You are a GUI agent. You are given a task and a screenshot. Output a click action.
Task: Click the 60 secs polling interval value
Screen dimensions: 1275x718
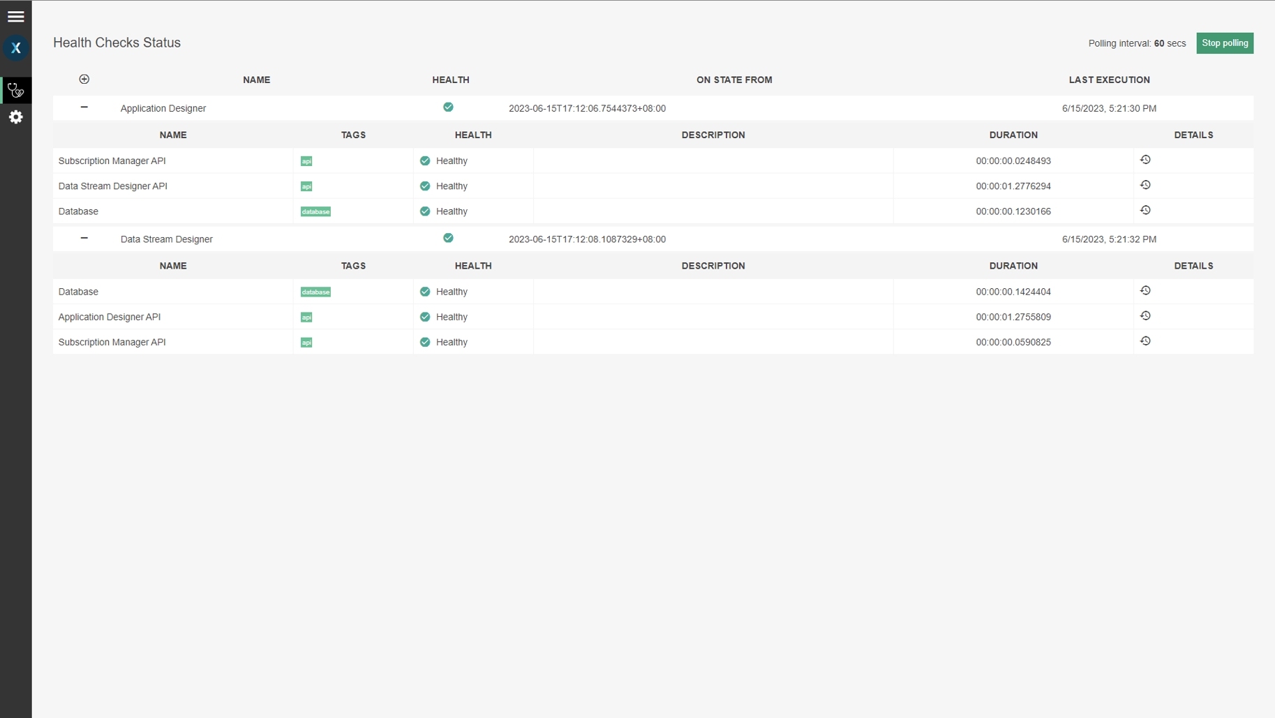point(1160,43)
